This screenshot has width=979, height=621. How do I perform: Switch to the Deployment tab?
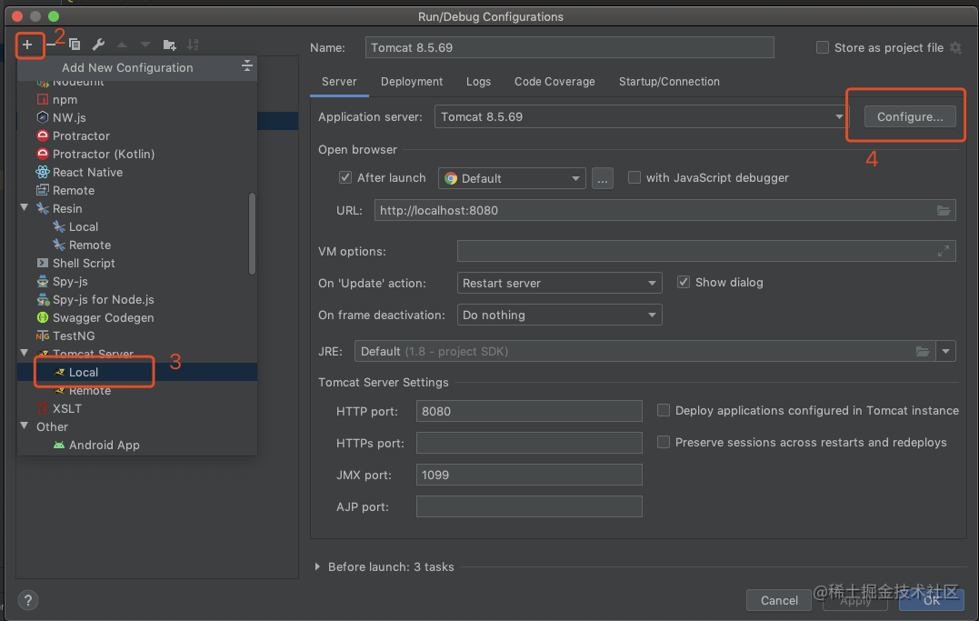(412, 82)
